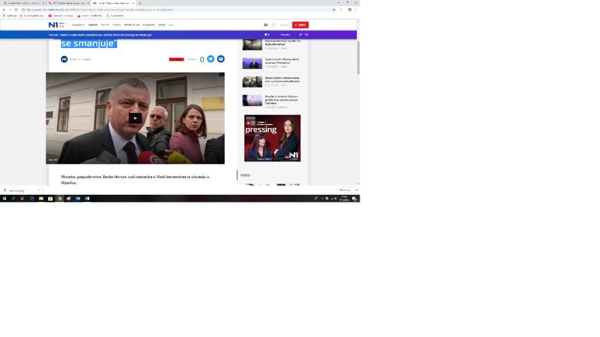The width and height of the screenshot is (600, 337).
Task: Open Word from the taskbar
Action: point(87,198)
